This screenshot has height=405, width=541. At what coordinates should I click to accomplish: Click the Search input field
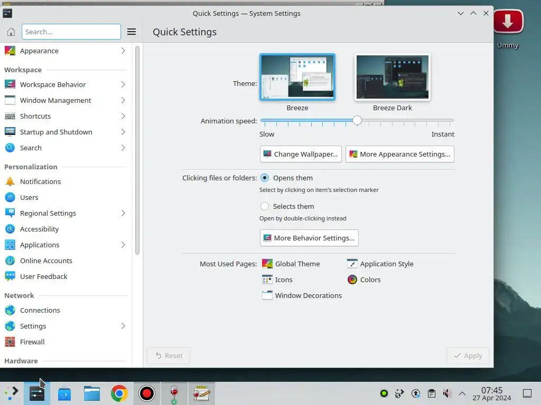pos(71,32)
